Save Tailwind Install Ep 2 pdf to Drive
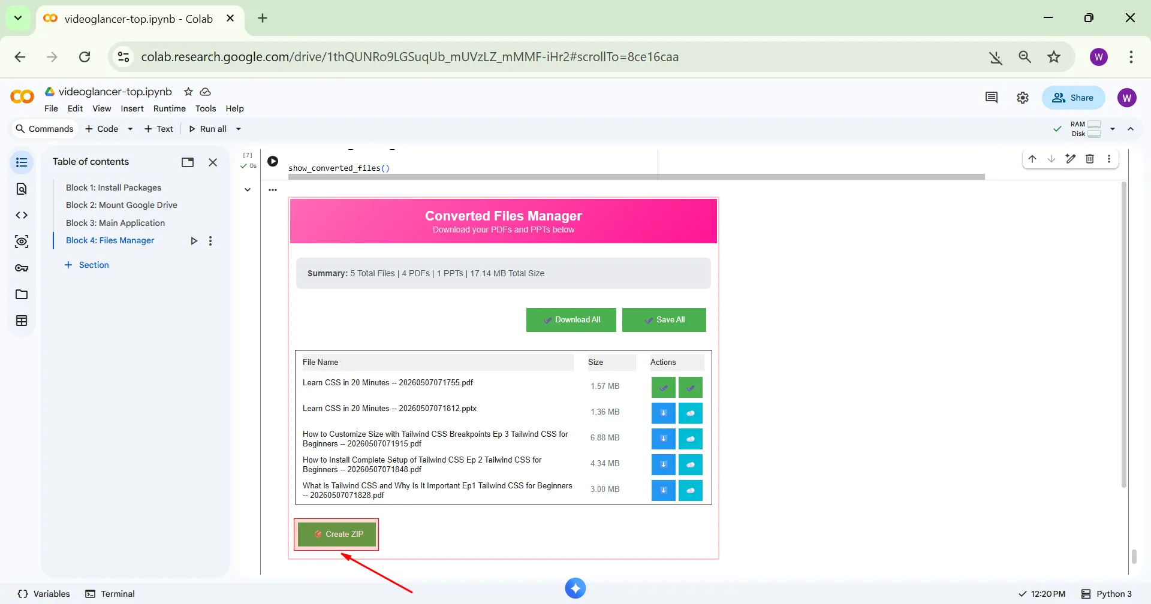 point(691,464)
